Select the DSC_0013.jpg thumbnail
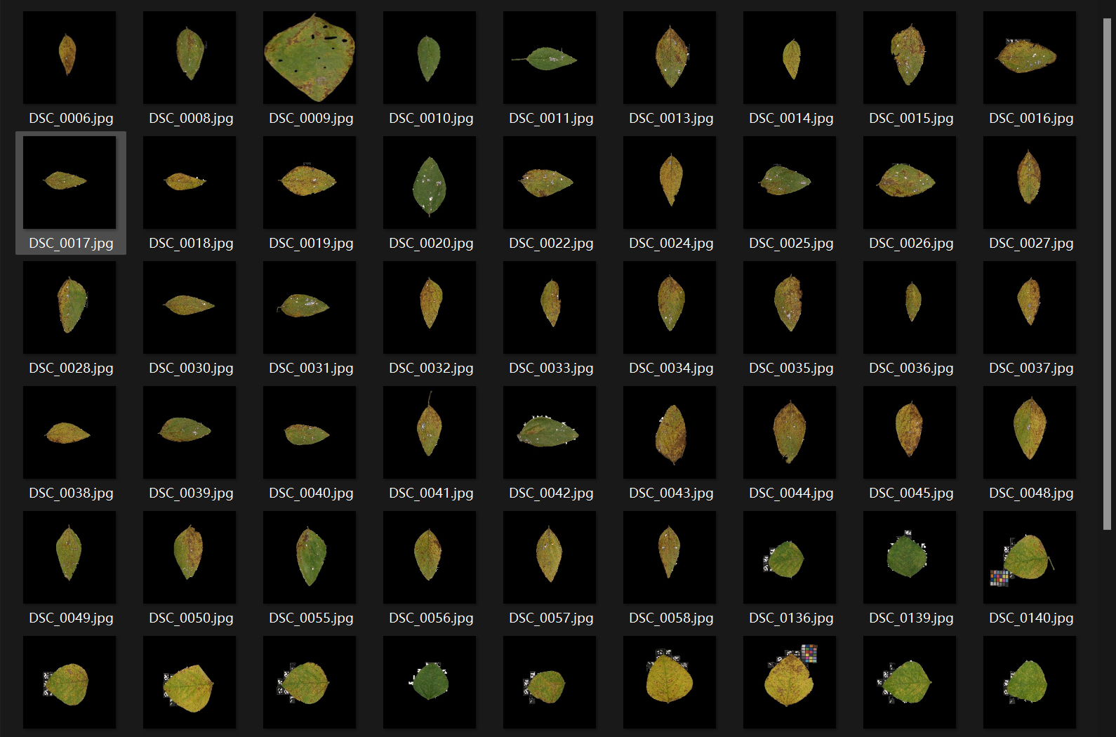The height and width of the screenshot is (737, 1116). click(x=670, y=58)
